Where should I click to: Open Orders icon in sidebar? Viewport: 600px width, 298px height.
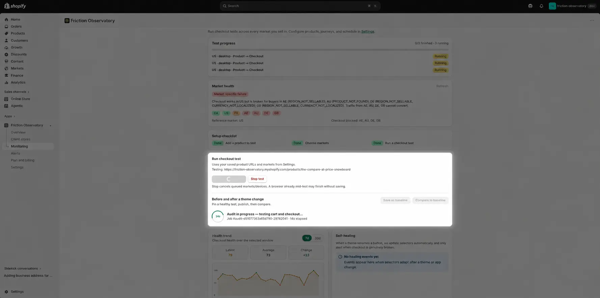6,27
